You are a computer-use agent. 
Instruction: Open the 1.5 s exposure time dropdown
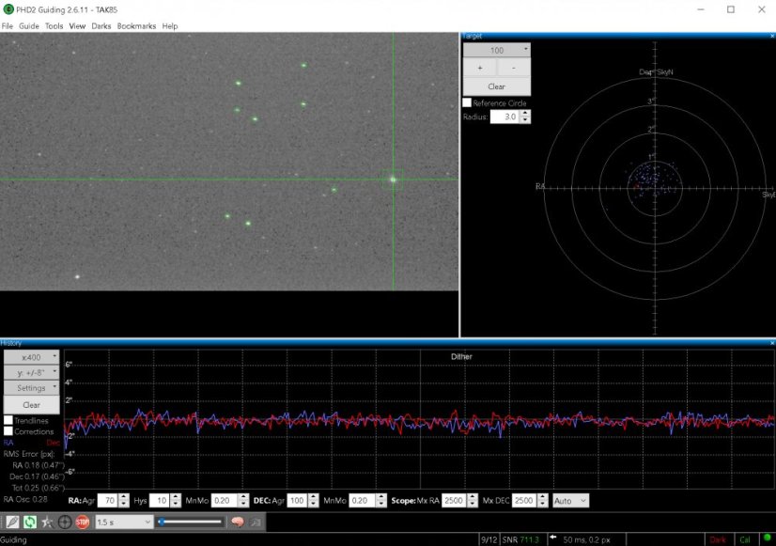(122, 522)
